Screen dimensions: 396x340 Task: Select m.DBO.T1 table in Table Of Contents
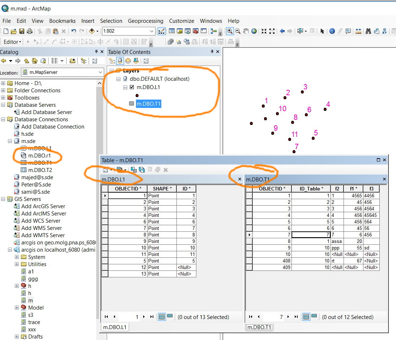148,104
